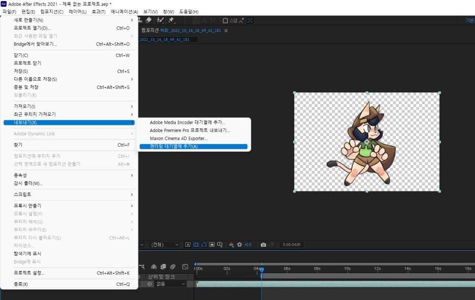Select the Puppet Pin tool

pos(172,20)
